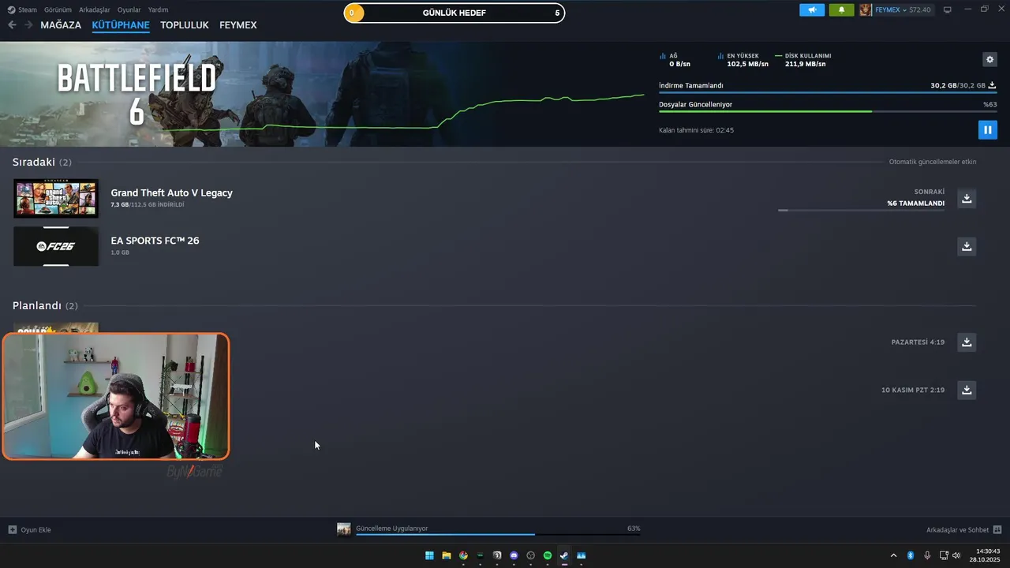Open File Explorer from the taskbar
1010x568 pixels.
tap(447, 555)
